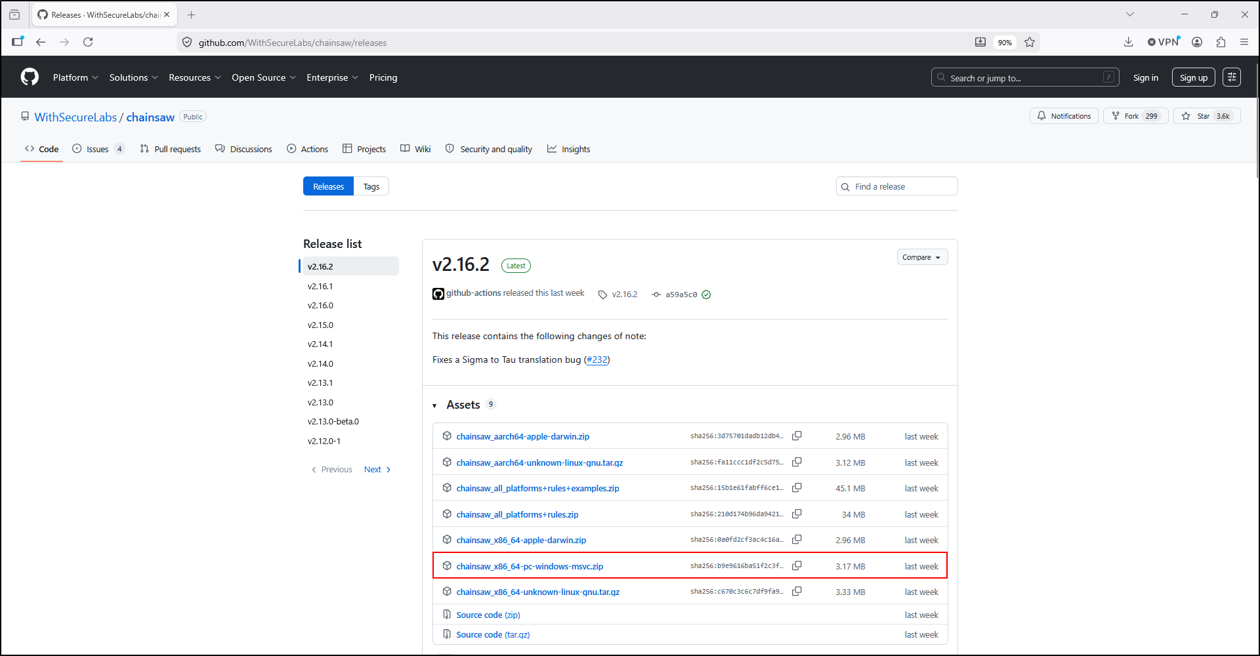Fork the chainsaw repository
The width and height of the screenshot is (1260, 656).
pyautogui.click(x=1135, y=116)
